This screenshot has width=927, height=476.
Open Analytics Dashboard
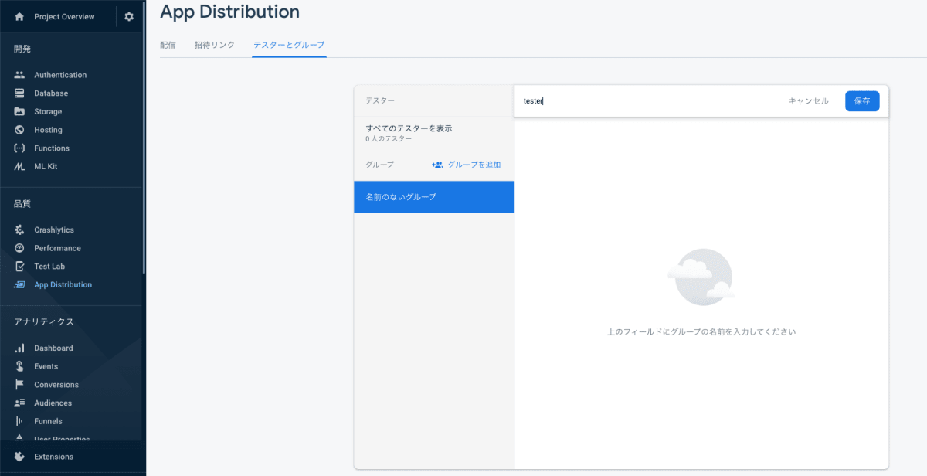click(53, 348)
